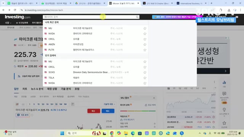The height and width of the screenshot is (137, 244).
Task: Star PLTR in recent searches list
Action: [x=145, y=50]
